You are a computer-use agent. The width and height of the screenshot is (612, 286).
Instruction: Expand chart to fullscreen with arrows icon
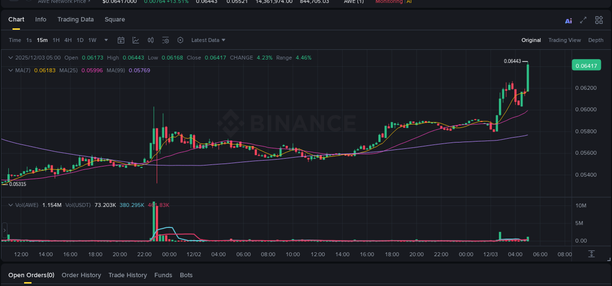pos(583,20)
